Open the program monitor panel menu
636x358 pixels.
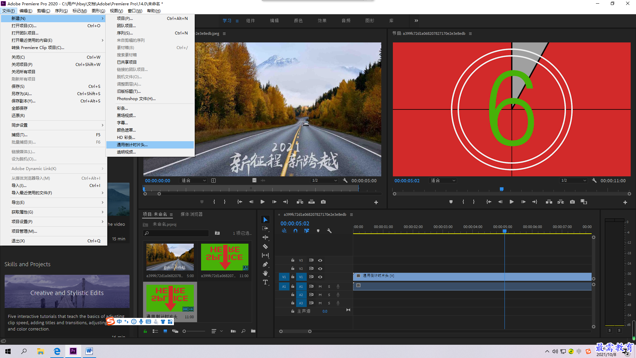pos(470,33)
